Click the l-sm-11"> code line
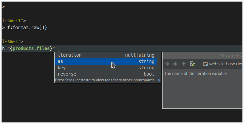 click(14, 21)
